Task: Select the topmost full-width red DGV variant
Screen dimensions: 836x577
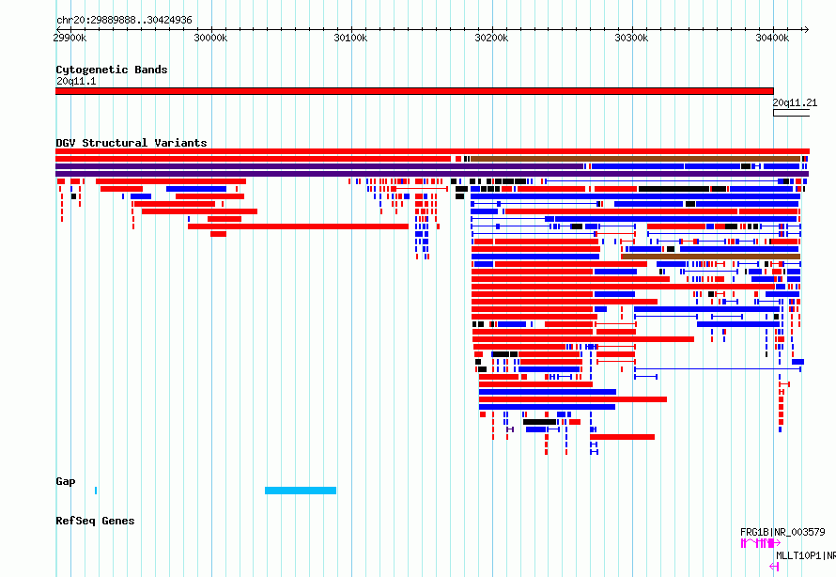Action: 432,151
